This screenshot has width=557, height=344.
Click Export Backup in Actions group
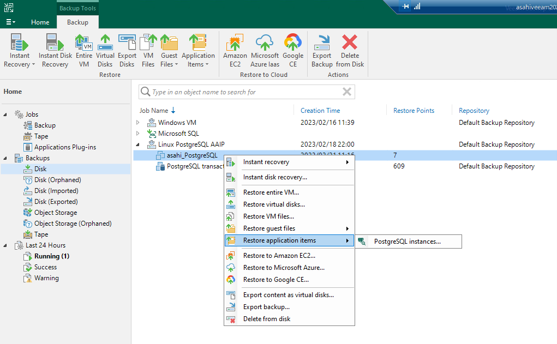click(322, 50)
